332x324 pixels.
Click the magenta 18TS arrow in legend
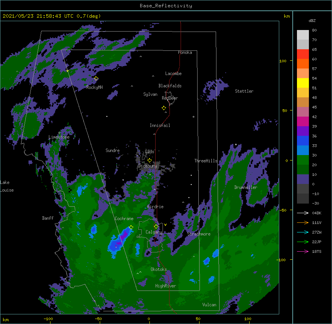[x=303, y=251]
